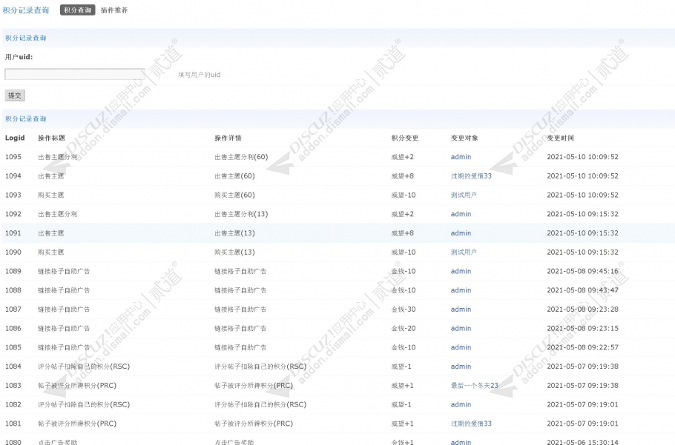Image resolution: width=675 pixels, height=445 pixels.
Task: Open the 插件推荐 tab
Action: click(x=114, y=10)
